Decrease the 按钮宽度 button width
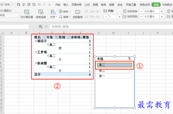Viewport: 173px width, 114px height. [142, 17]
